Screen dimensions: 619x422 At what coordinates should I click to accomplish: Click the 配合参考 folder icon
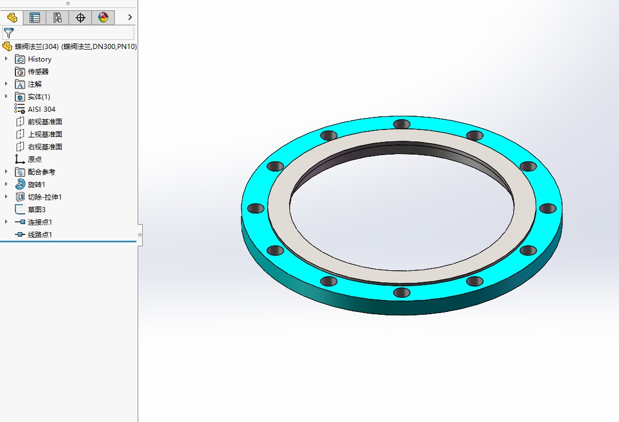[x=20, y=172]
